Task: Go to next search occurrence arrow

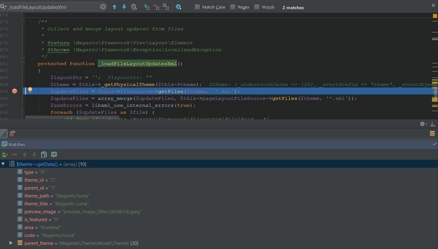Action: pos(124,7)
